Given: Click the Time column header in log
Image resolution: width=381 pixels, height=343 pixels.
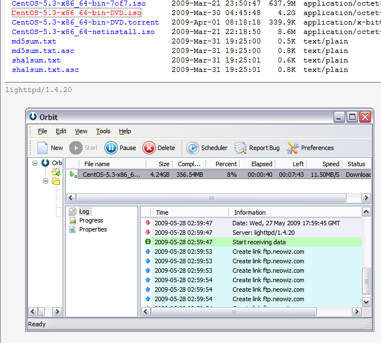Looking at the screenshot, I should 189,212.
